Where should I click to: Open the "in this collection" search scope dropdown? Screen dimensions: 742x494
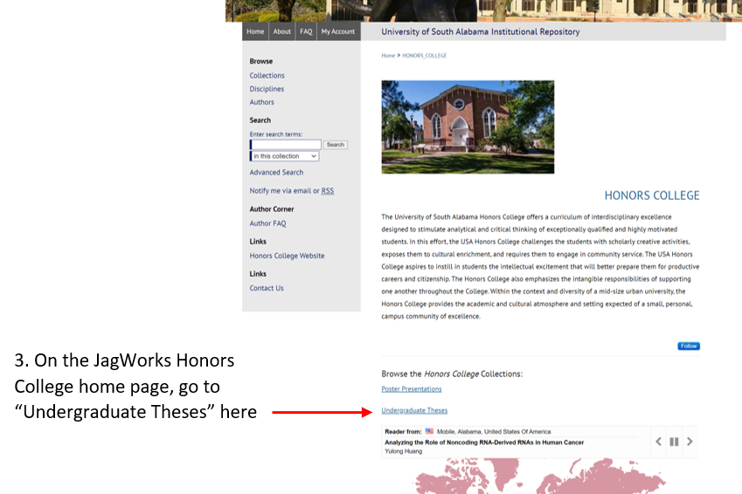click(x=285, y=156)
